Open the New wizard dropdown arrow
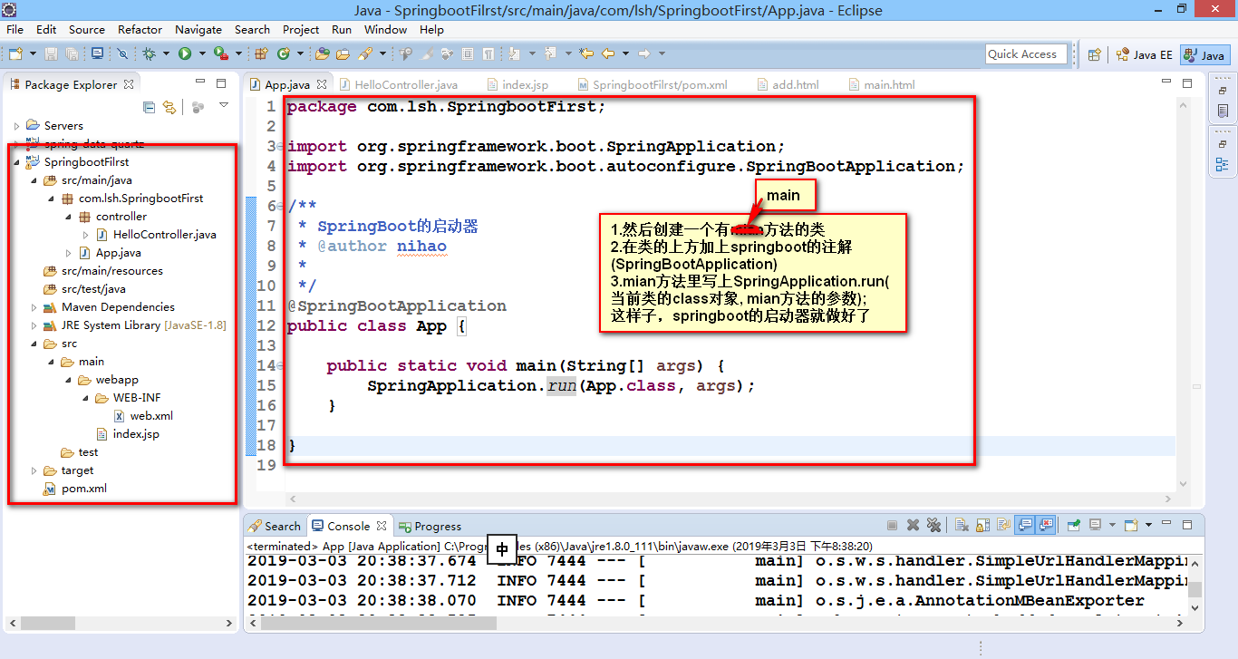The width and height of the screenshot is (1238, 659). click(x=31, y=54)
